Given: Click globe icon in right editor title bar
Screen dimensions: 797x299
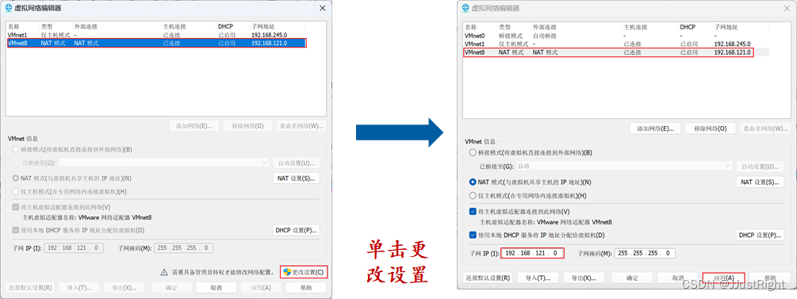Looking at the screenshot, I should pyautogui.click(x=465, y=8).
